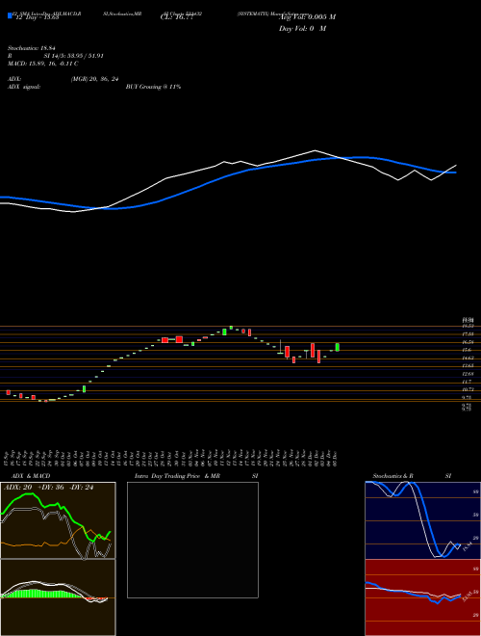
Task: Click the blue 12 Day SMA legend square
Action: [10, 15]
